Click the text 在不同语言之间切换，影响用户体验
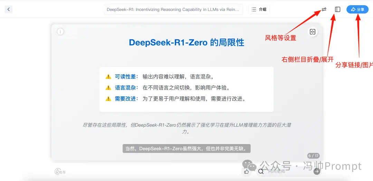 point(187,87)
